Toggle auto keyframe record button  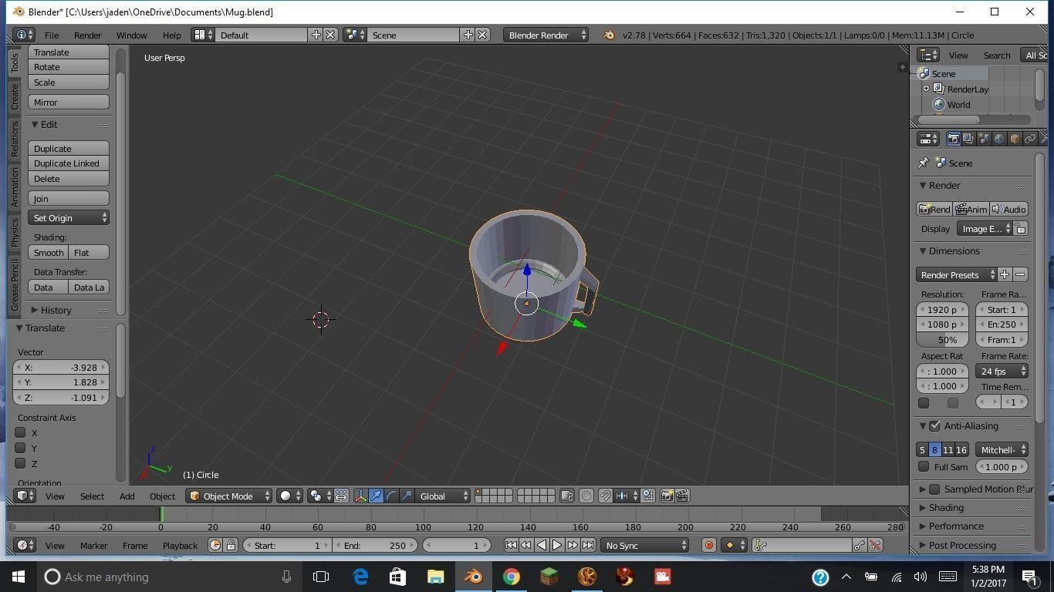(x=708, y=545)
